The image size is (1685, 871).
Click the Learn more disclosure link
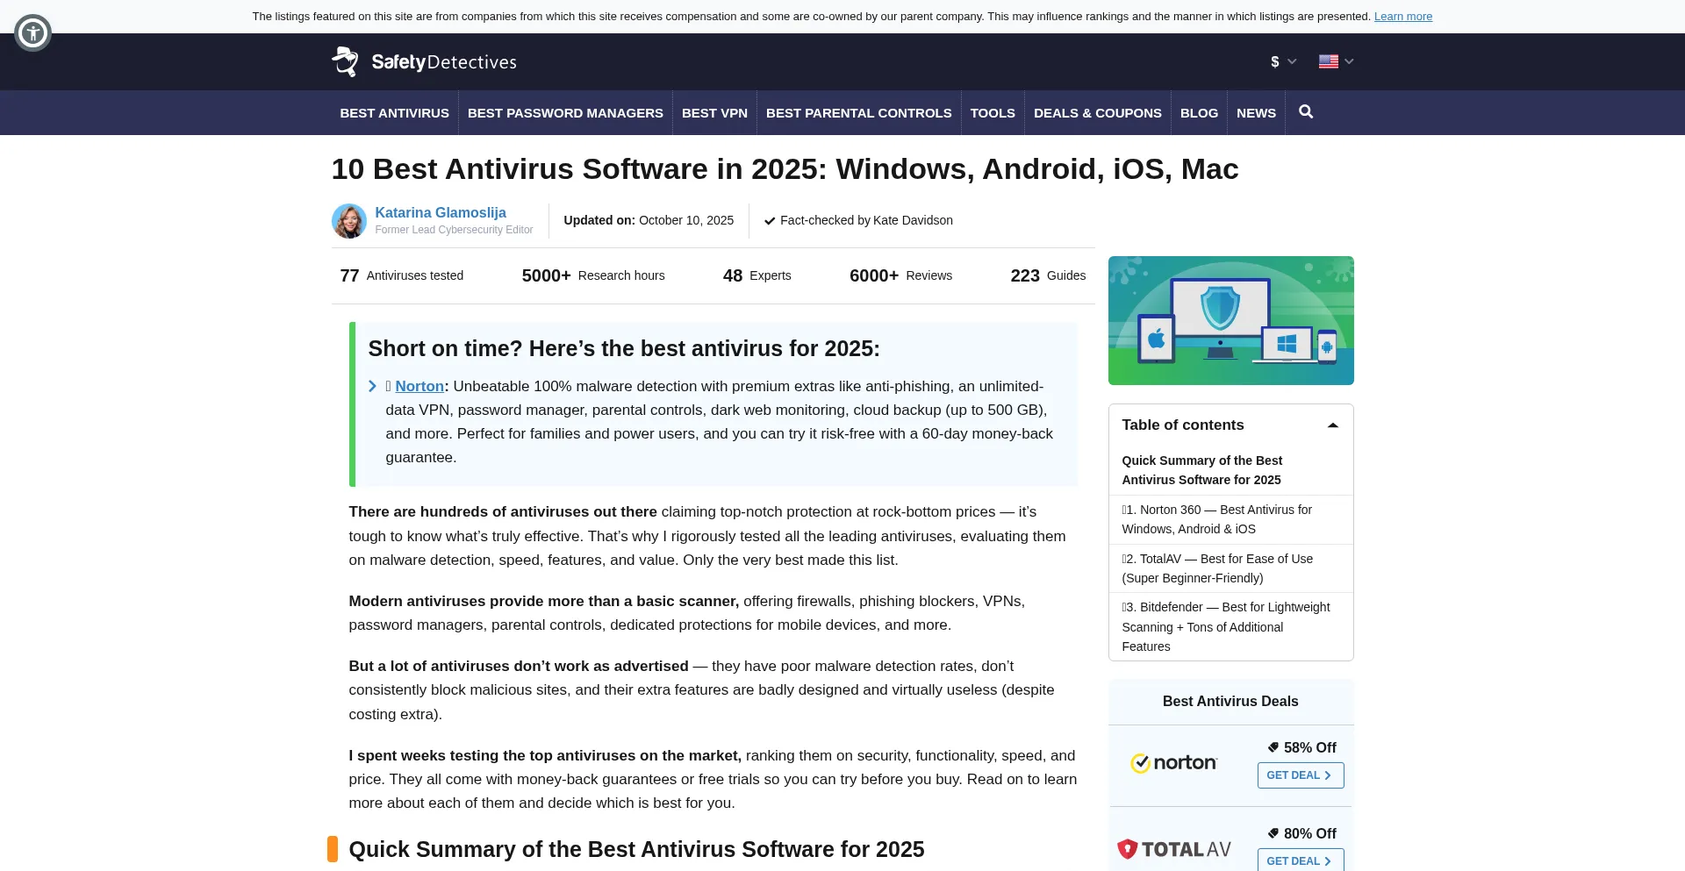pyautogui.click(x=1402, y=17)
